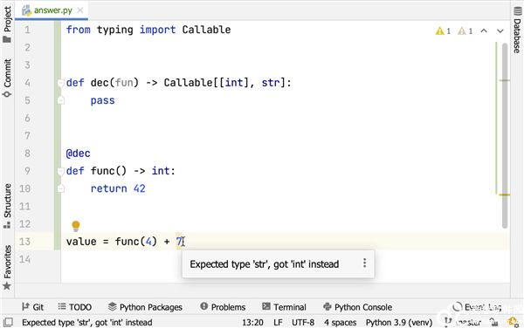Open the Terminal tab
Screen dimensions: 524x328
coord(284,307)
